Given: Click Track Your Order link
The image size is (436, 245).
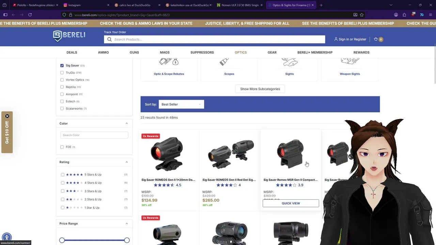Looking at the screenshot, I should (115, 32).
